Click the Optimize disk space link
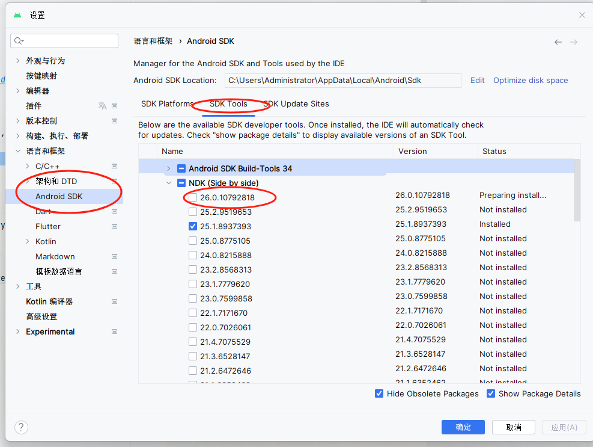 tap(530, 80)
